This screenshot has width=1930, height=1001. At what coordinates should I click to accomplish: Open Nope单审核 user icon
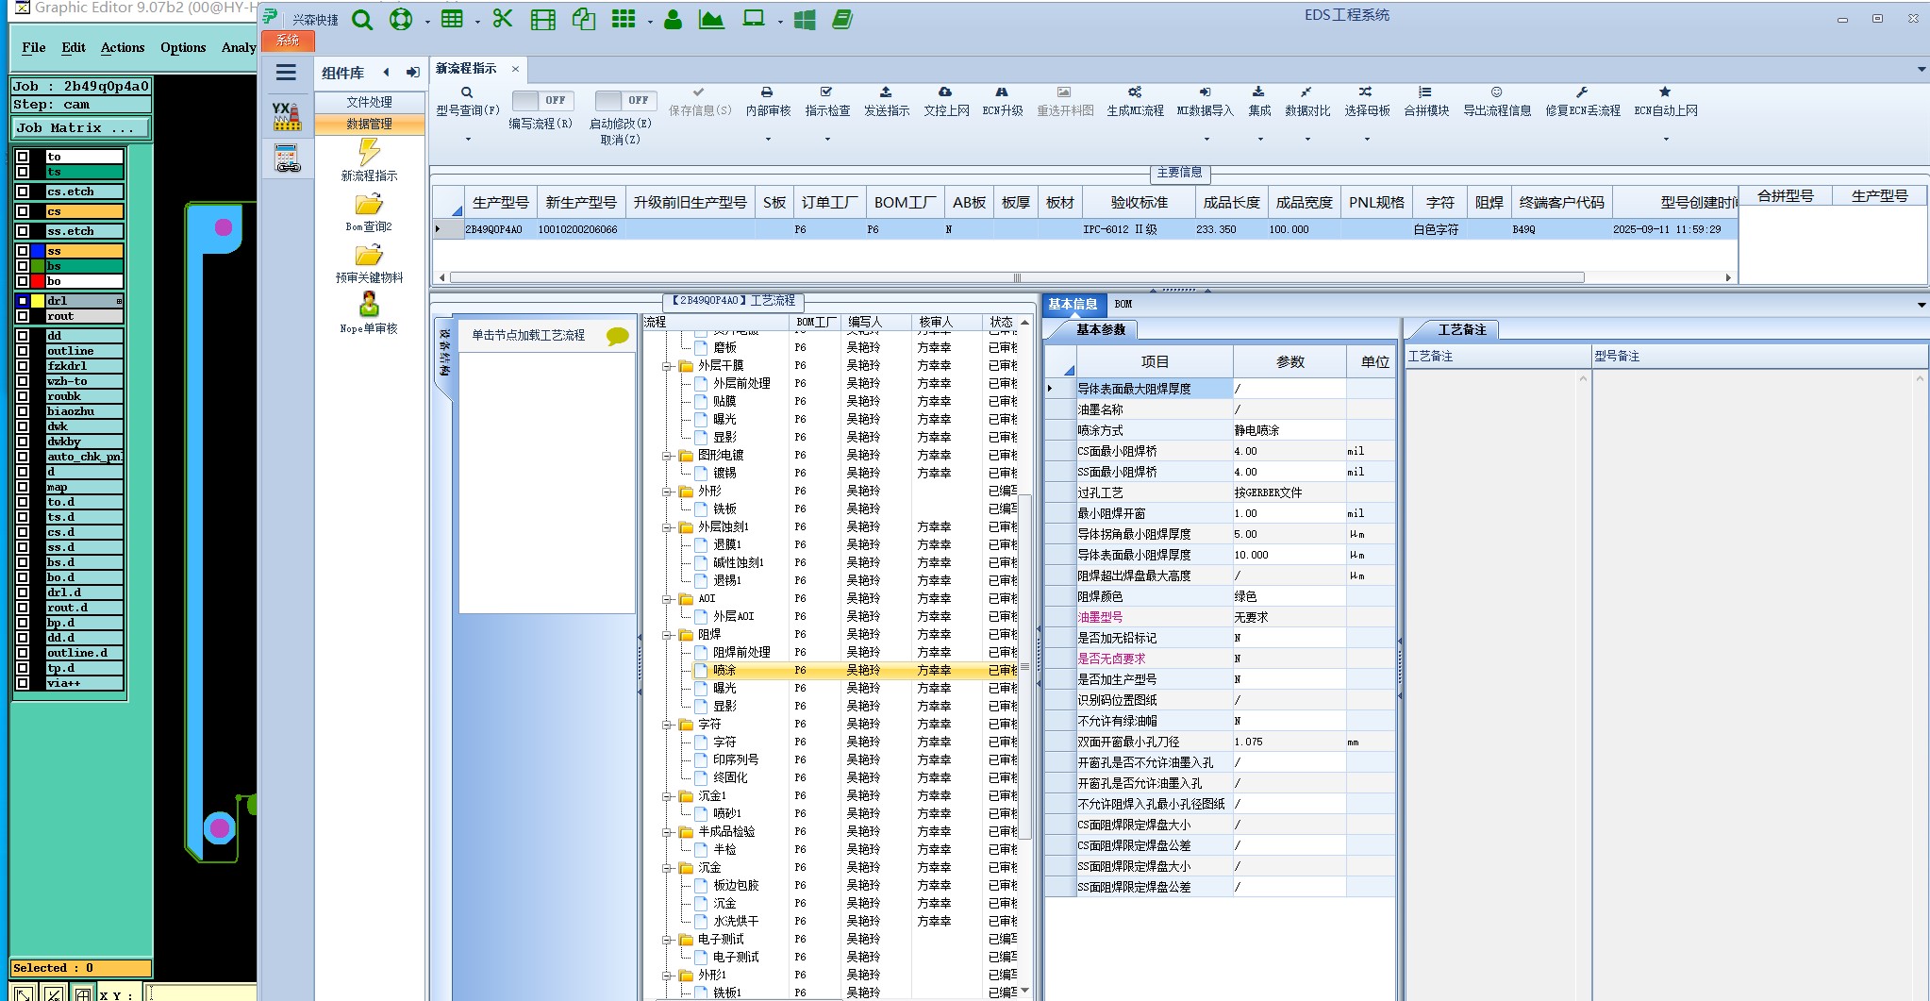pos(369,305)
